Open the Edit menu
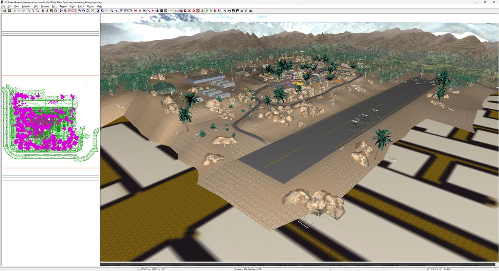Viewport: 499px width, 271px height. point(10,7)
